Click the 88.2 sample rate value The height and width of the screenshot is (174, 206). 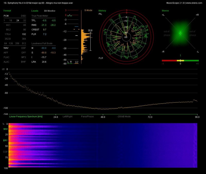[8, 30]
